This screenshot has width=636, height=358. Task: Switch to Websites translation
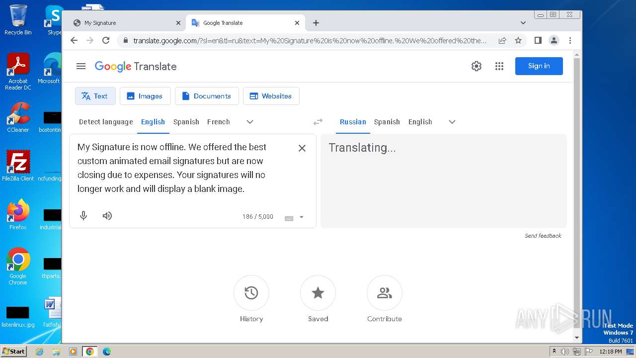271,96
